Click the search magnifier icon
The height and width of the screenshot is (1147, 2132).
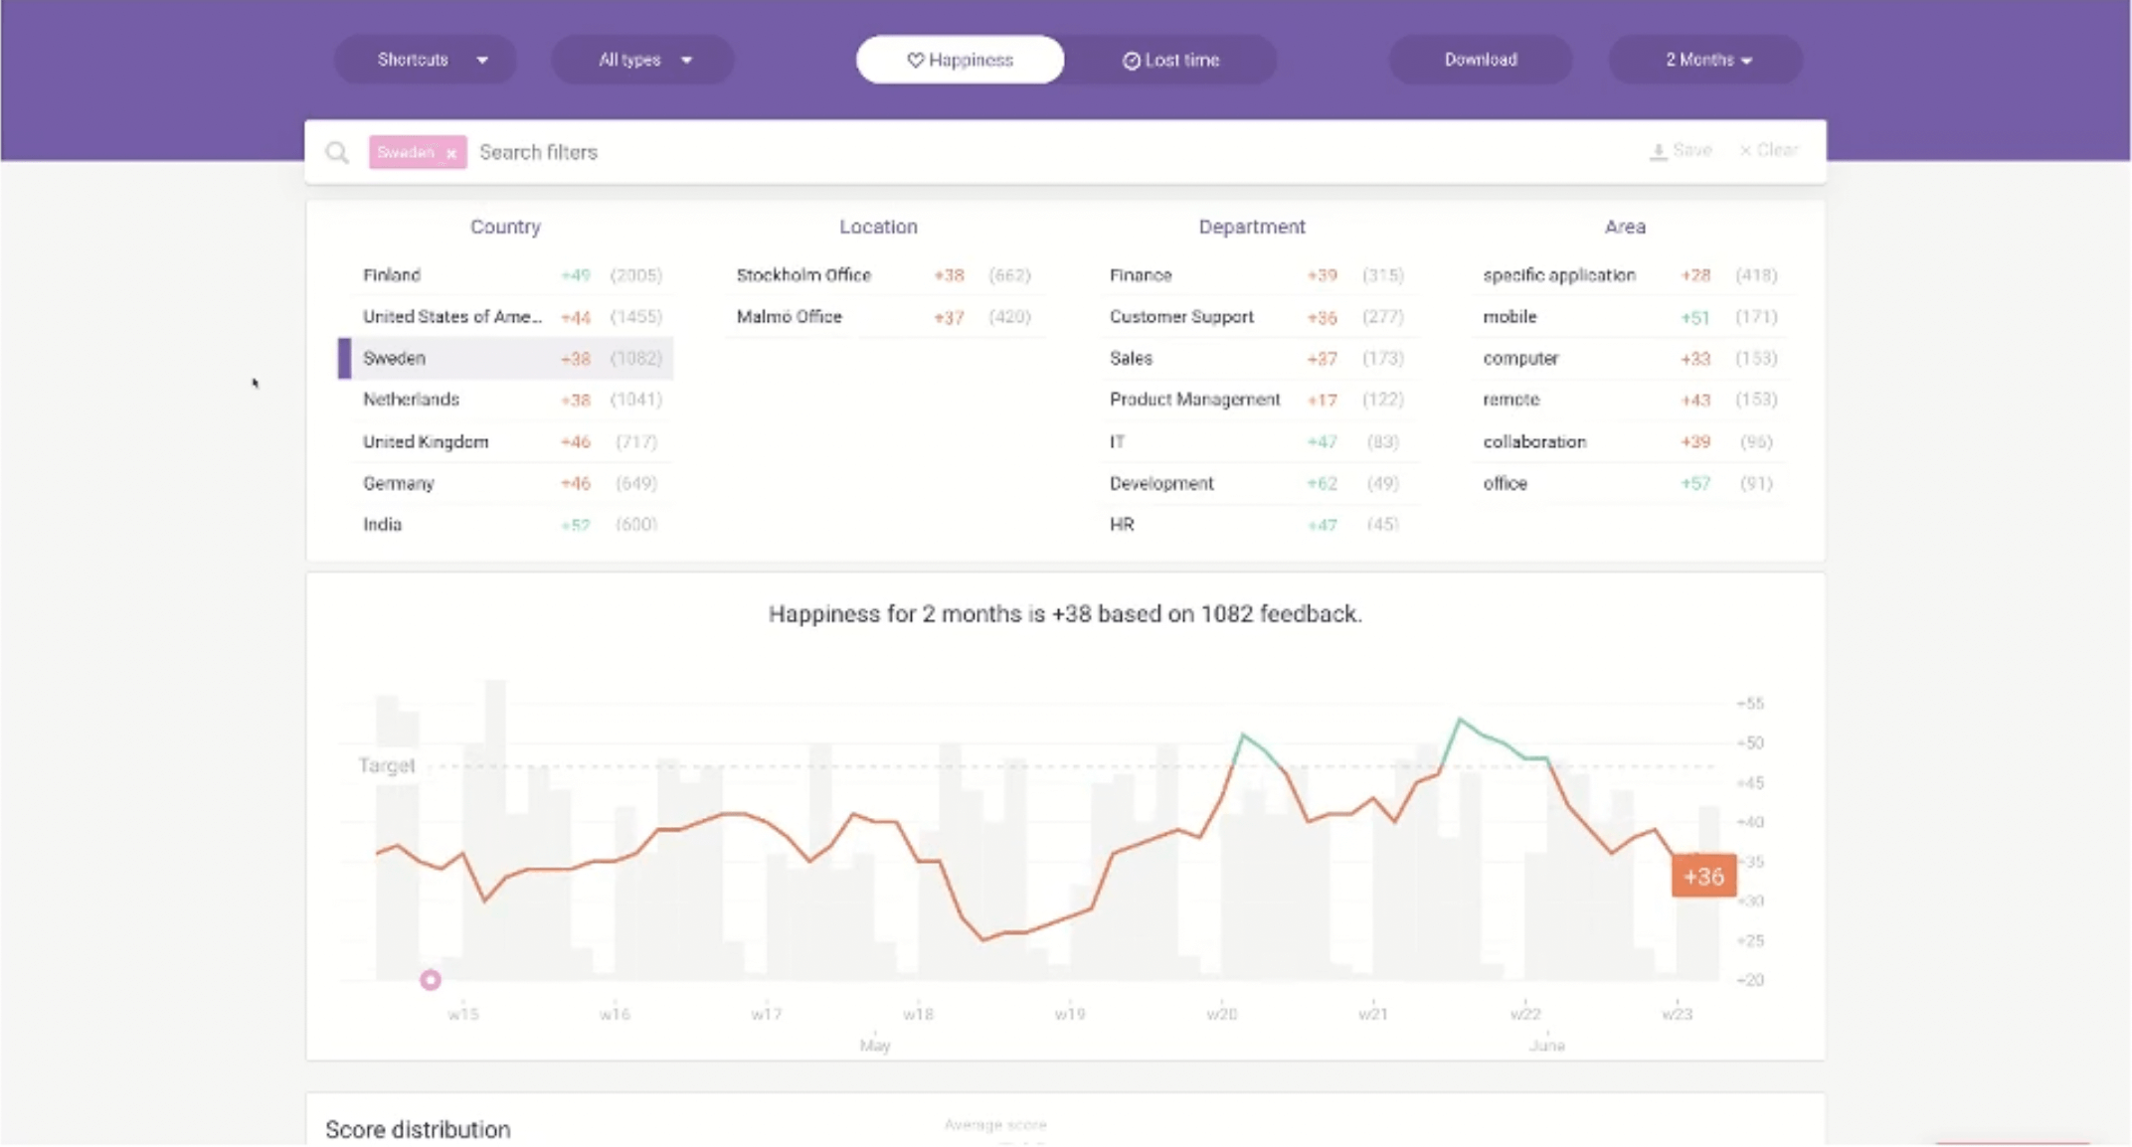click(337, 152)
